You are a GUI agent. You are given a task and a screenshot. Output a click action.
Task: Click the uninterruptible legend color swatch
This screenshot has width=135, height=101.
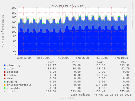pos(5,85)
